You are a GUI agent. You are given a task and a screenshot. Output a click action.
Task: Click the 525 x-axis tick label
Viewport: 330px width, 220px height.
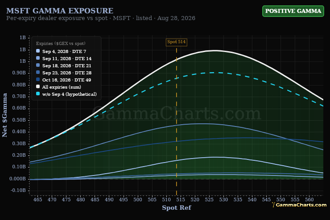click(x=209, y=200)
